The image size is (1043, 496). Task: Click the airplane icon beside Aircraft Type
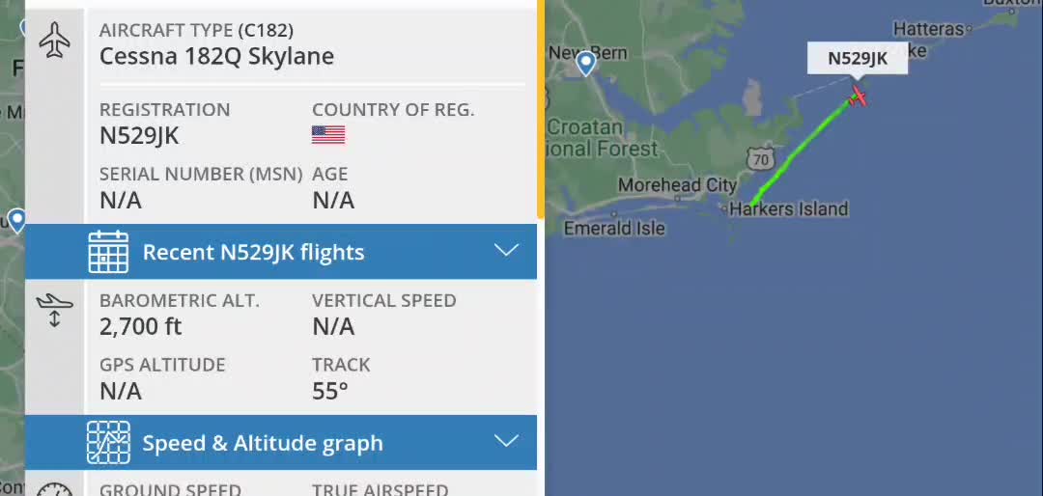[x=56, y=41]
